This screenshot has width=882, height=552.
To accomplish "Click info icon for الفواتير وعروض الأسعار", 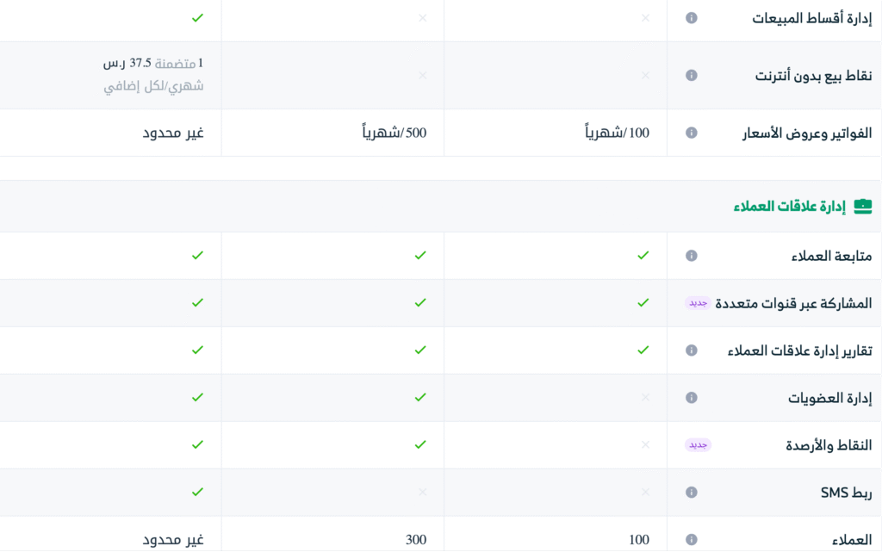I will (x=691, y=133).
